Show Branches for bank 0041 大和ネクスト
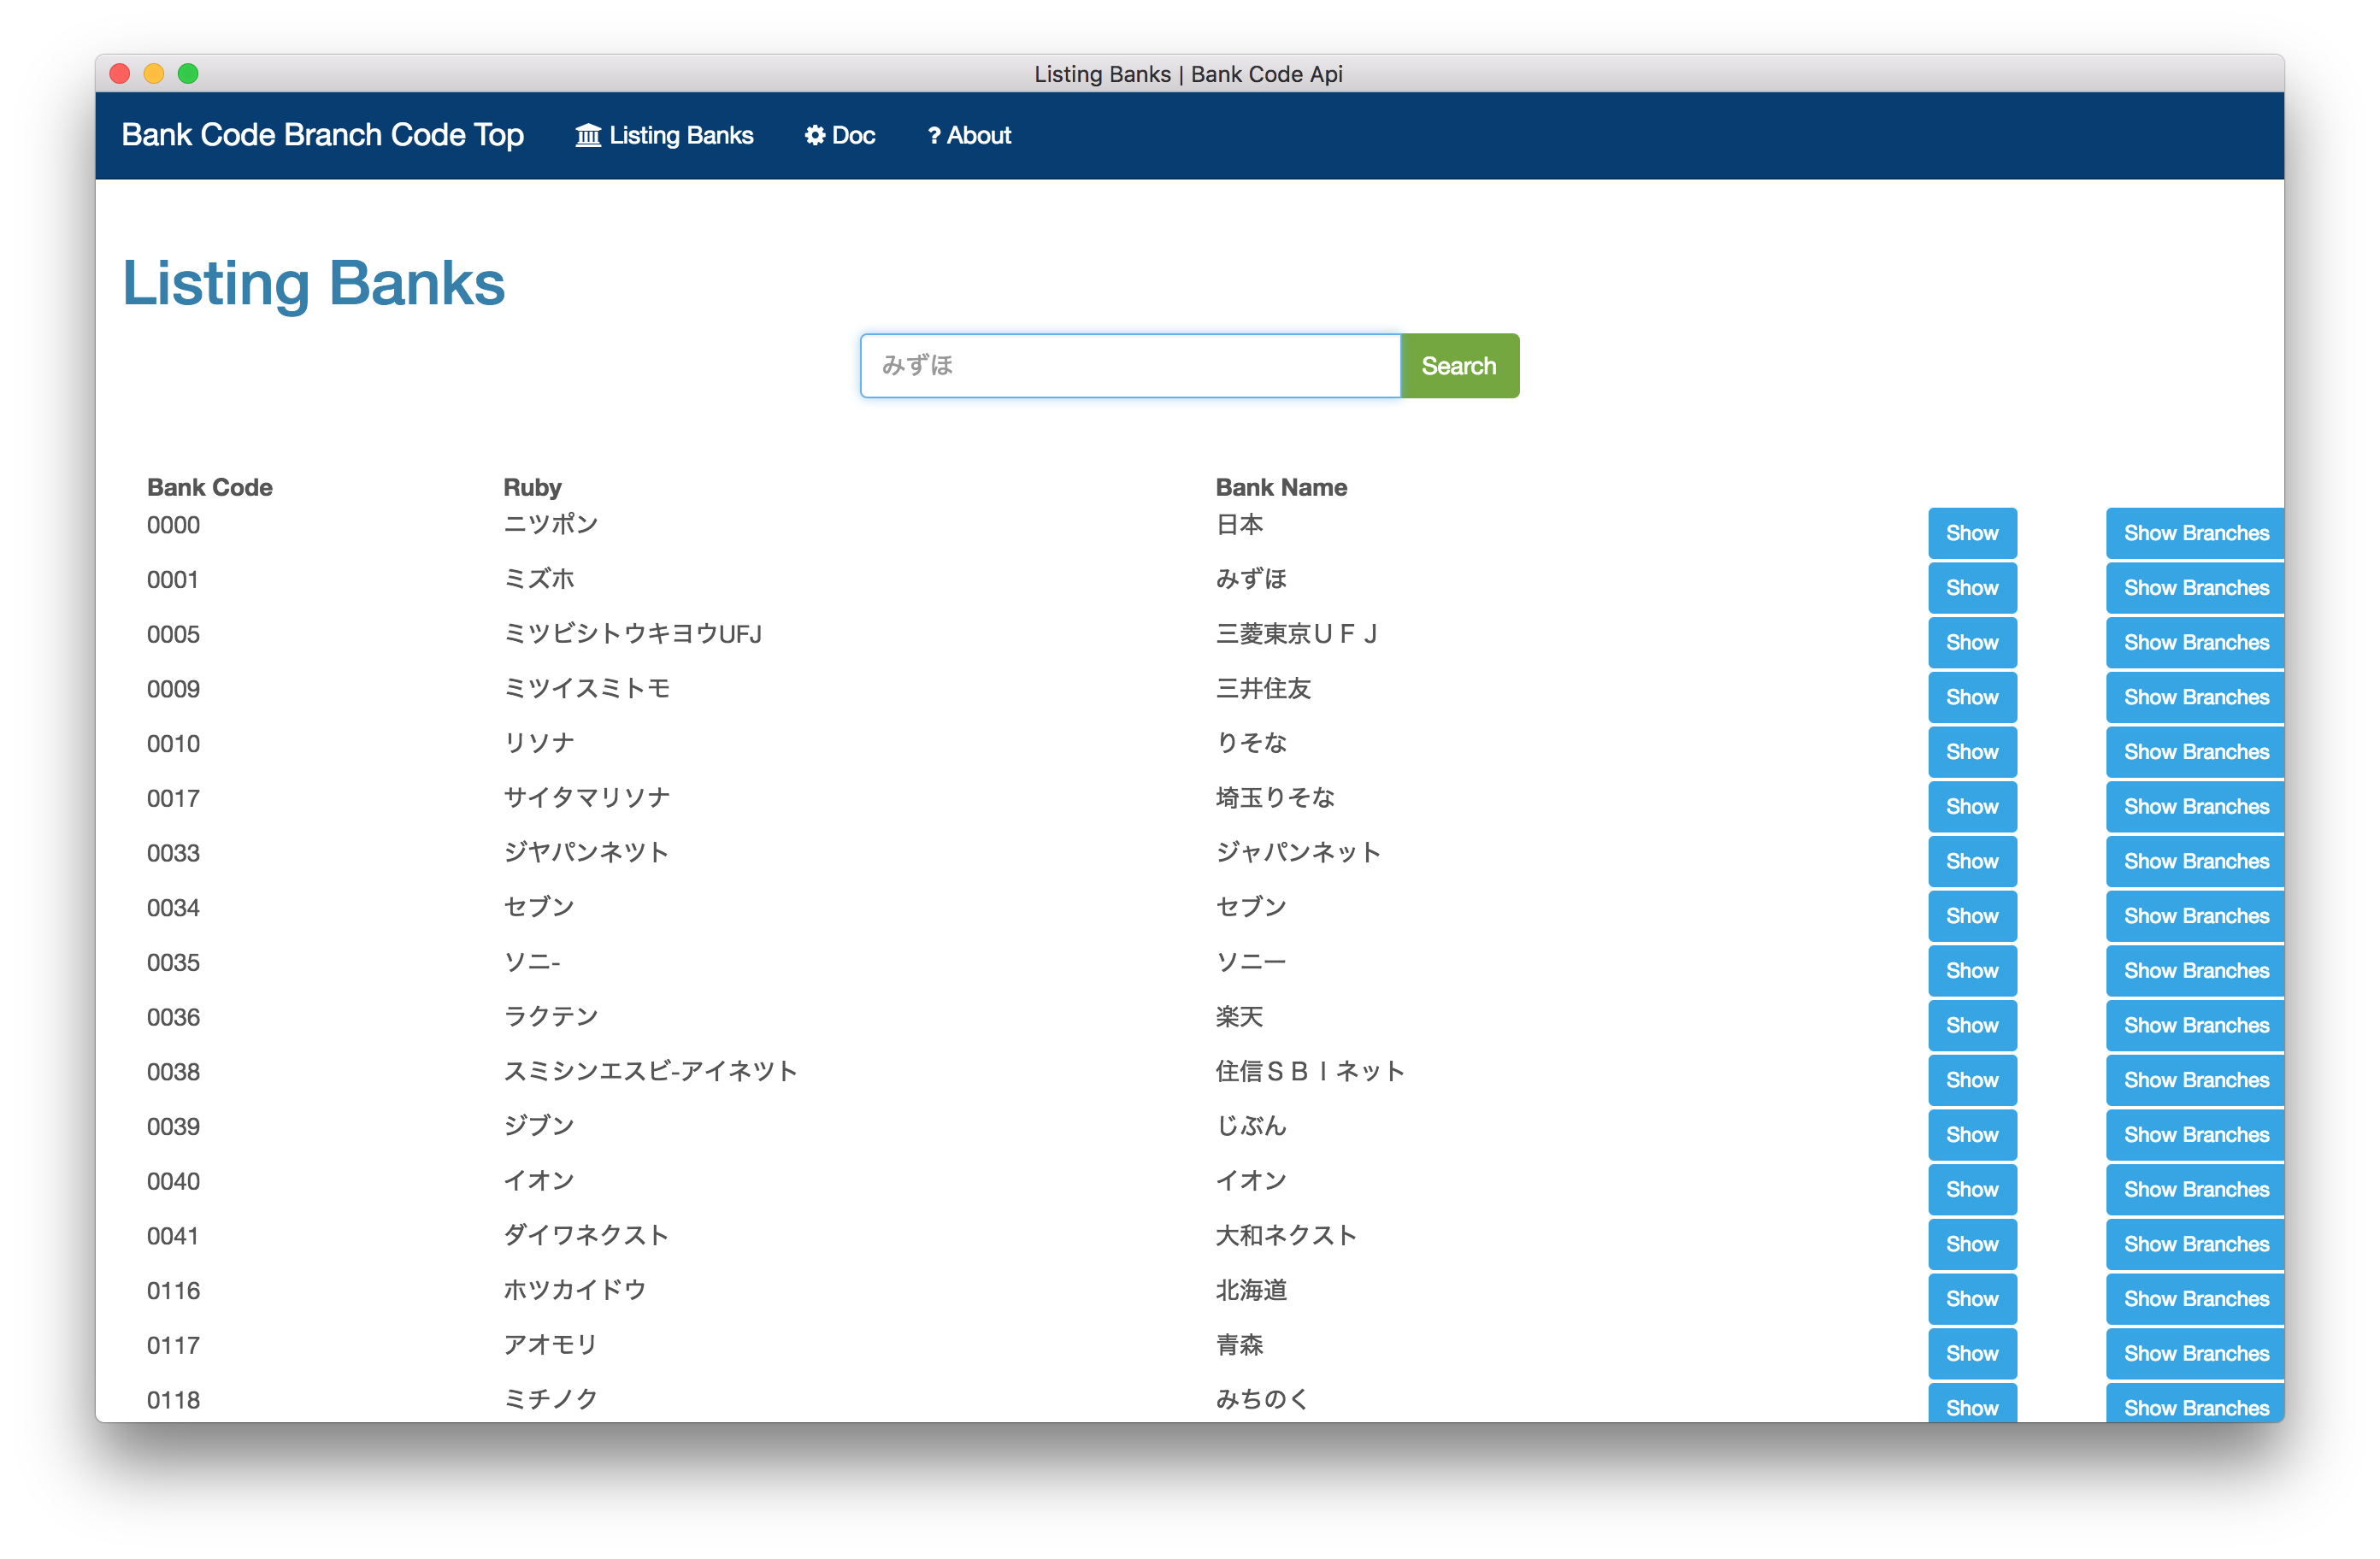 [x=2195, y=1244]
